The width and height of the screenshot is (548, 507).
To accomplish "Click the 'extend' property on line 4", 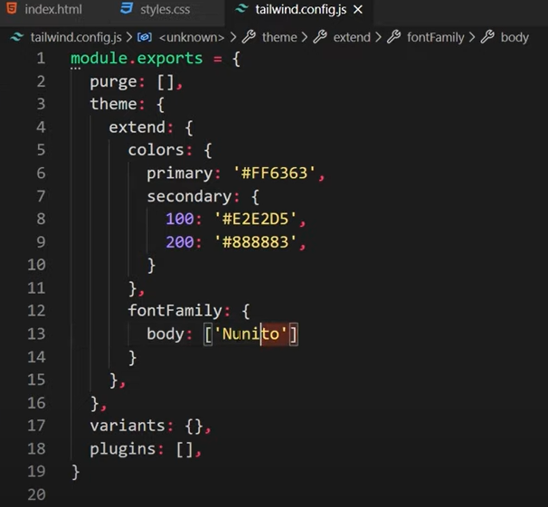I will (x=137, y=127).
